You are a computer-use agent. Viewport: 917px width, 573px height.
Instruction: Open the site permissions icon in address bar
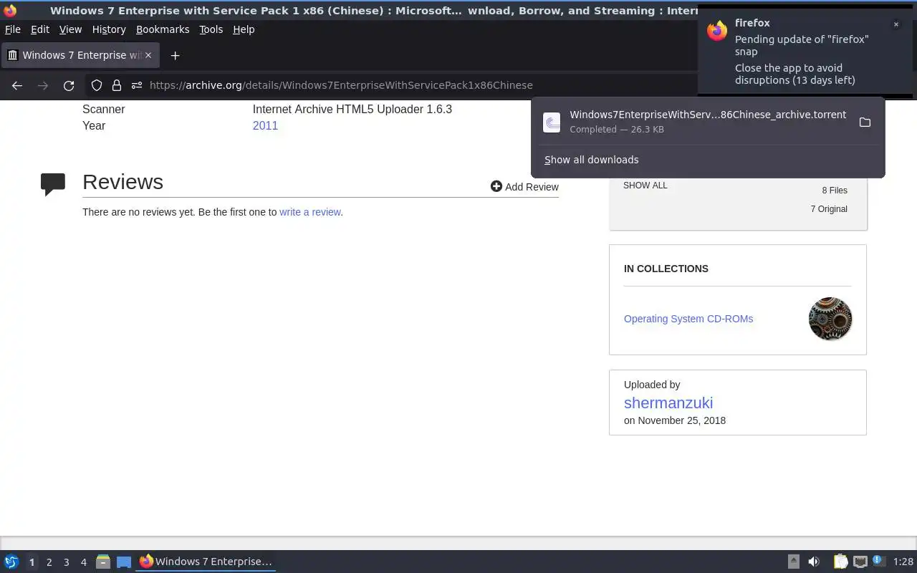tap(136, 85)
